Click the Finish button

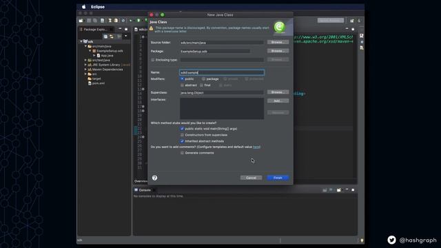[x=278, y=178]
